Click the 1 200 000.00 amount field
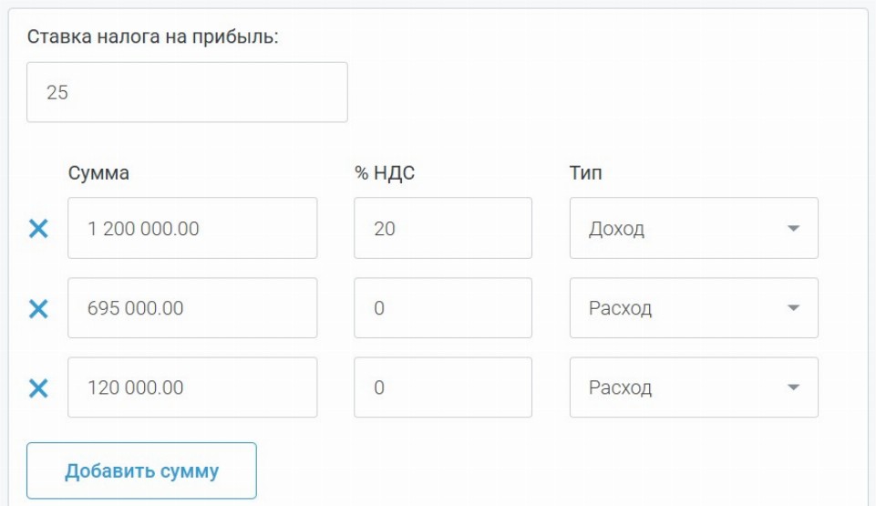Viewport: 876px width, 506px height. [x=192, y=229]
